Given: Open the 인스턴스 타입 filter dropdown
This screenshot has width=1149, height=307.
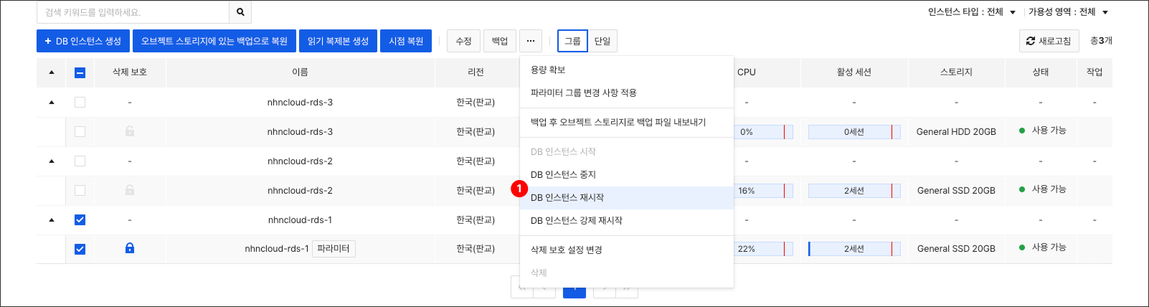Looking at the screenshot, I should pyautogui.click(x=972, y=12).
